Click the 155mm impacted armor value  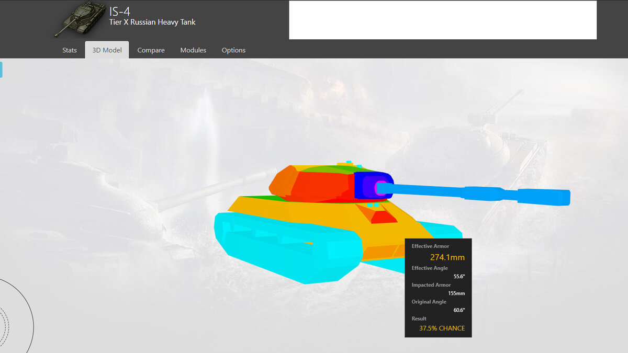coord(456,293)
